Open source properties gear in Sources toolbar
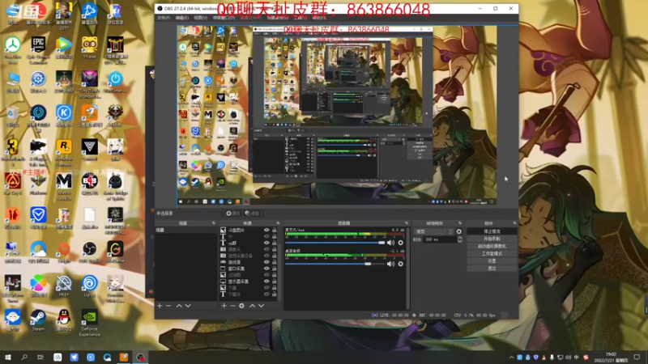This screenshot has width=648, height=364. tap(241, 306)
